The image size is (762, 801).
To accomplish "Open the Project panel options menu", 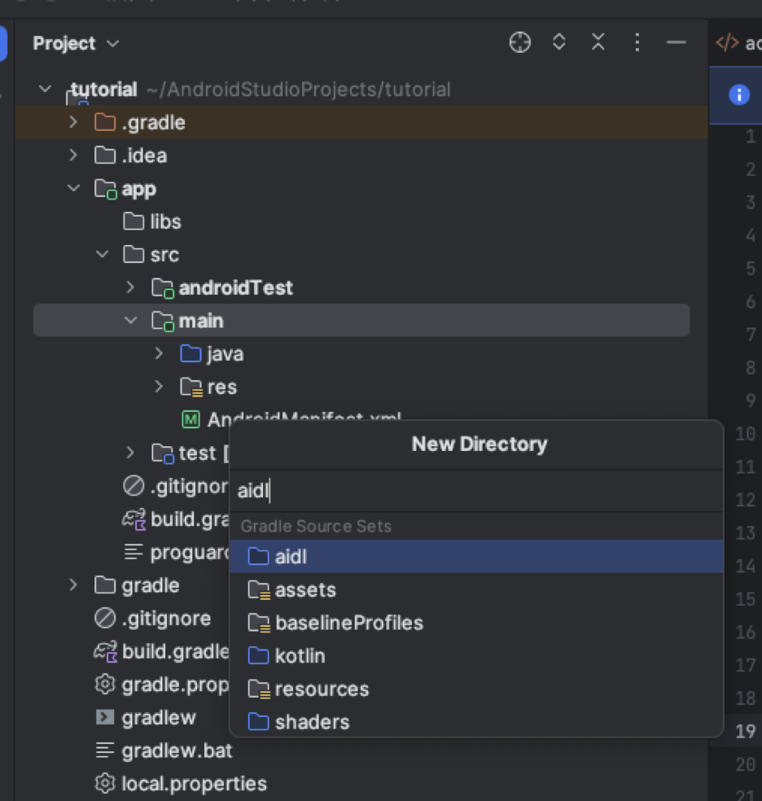I will (x=637, y=43).
